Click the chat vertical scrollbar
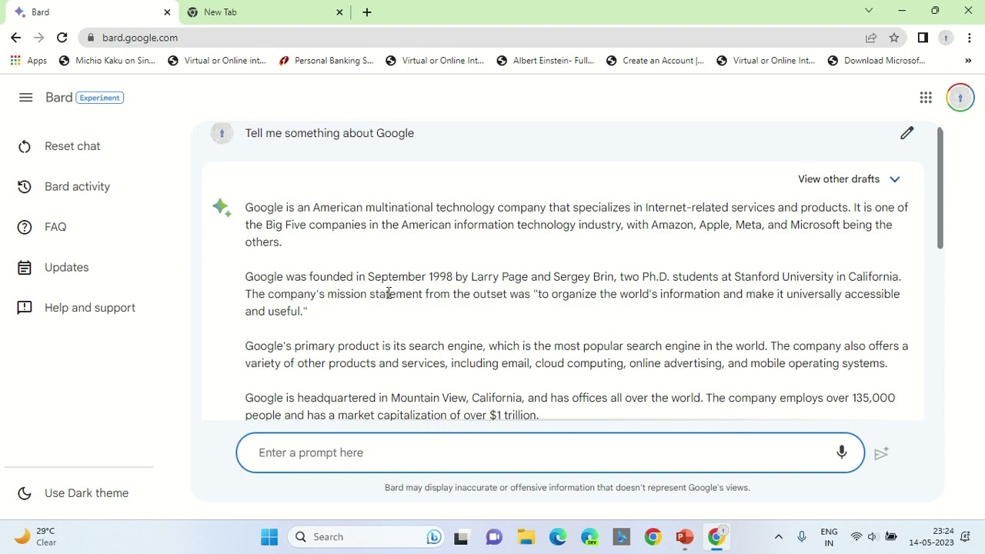This screenshot has height=554, width=985. click(x=940, y=189)
